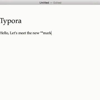Click the word 'new' in the paragraph
The image size is (100, 100).
pyautogui.click(x=36, y=33)
